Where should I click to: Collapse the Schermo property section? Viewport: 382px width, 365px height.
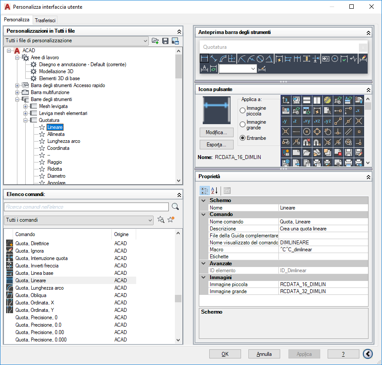(204, 200)
